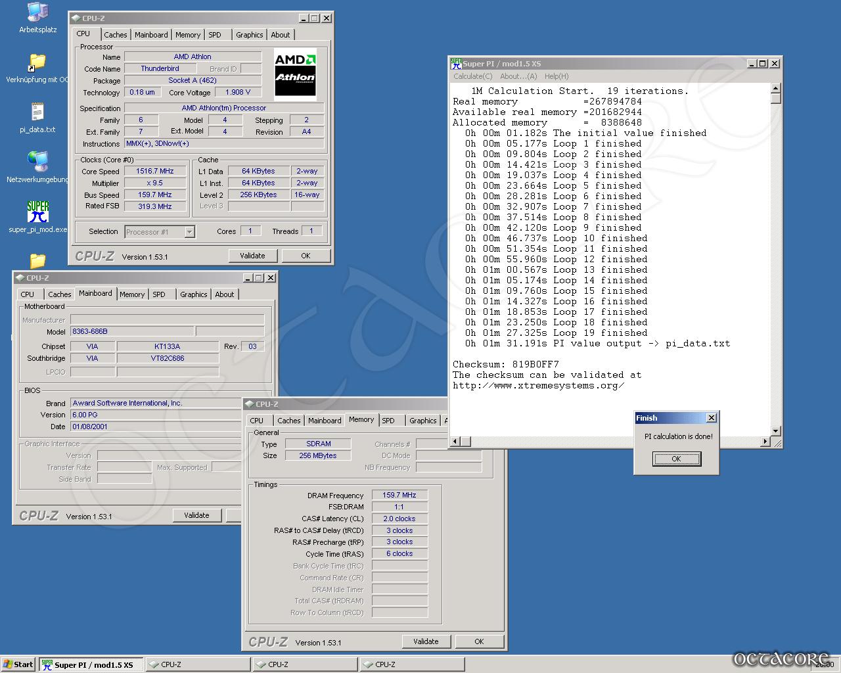Select the Verknüpfung mit OC folder shortcut
This screenshot has width=841, height=673.
[x=37, y=68]
